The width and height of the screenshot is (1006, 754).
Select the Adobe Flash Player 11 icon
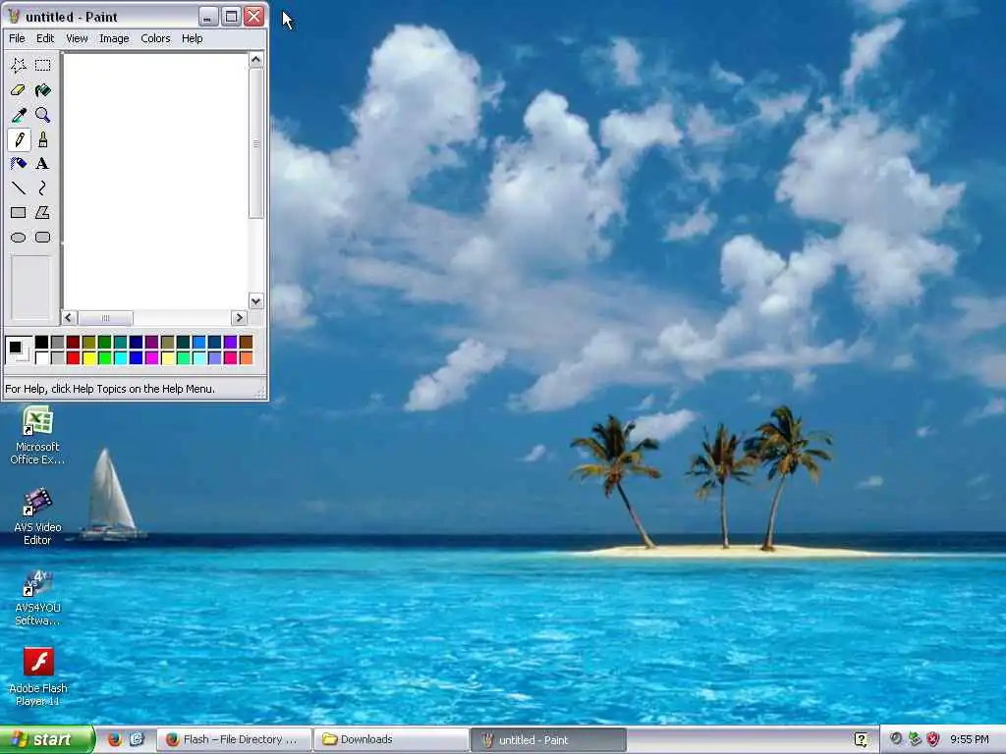pos(38,677)
